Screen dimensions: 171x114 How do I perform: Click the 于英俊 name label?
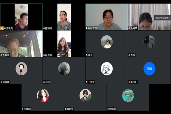[x=91, y=82]
